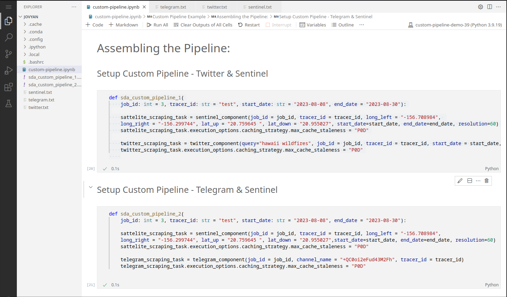Select kernel custom-pipeline-demo-39 (Python 3.9.19)
Image resolution: width=507 pixels, height=297 pixels.
(455, 25)
